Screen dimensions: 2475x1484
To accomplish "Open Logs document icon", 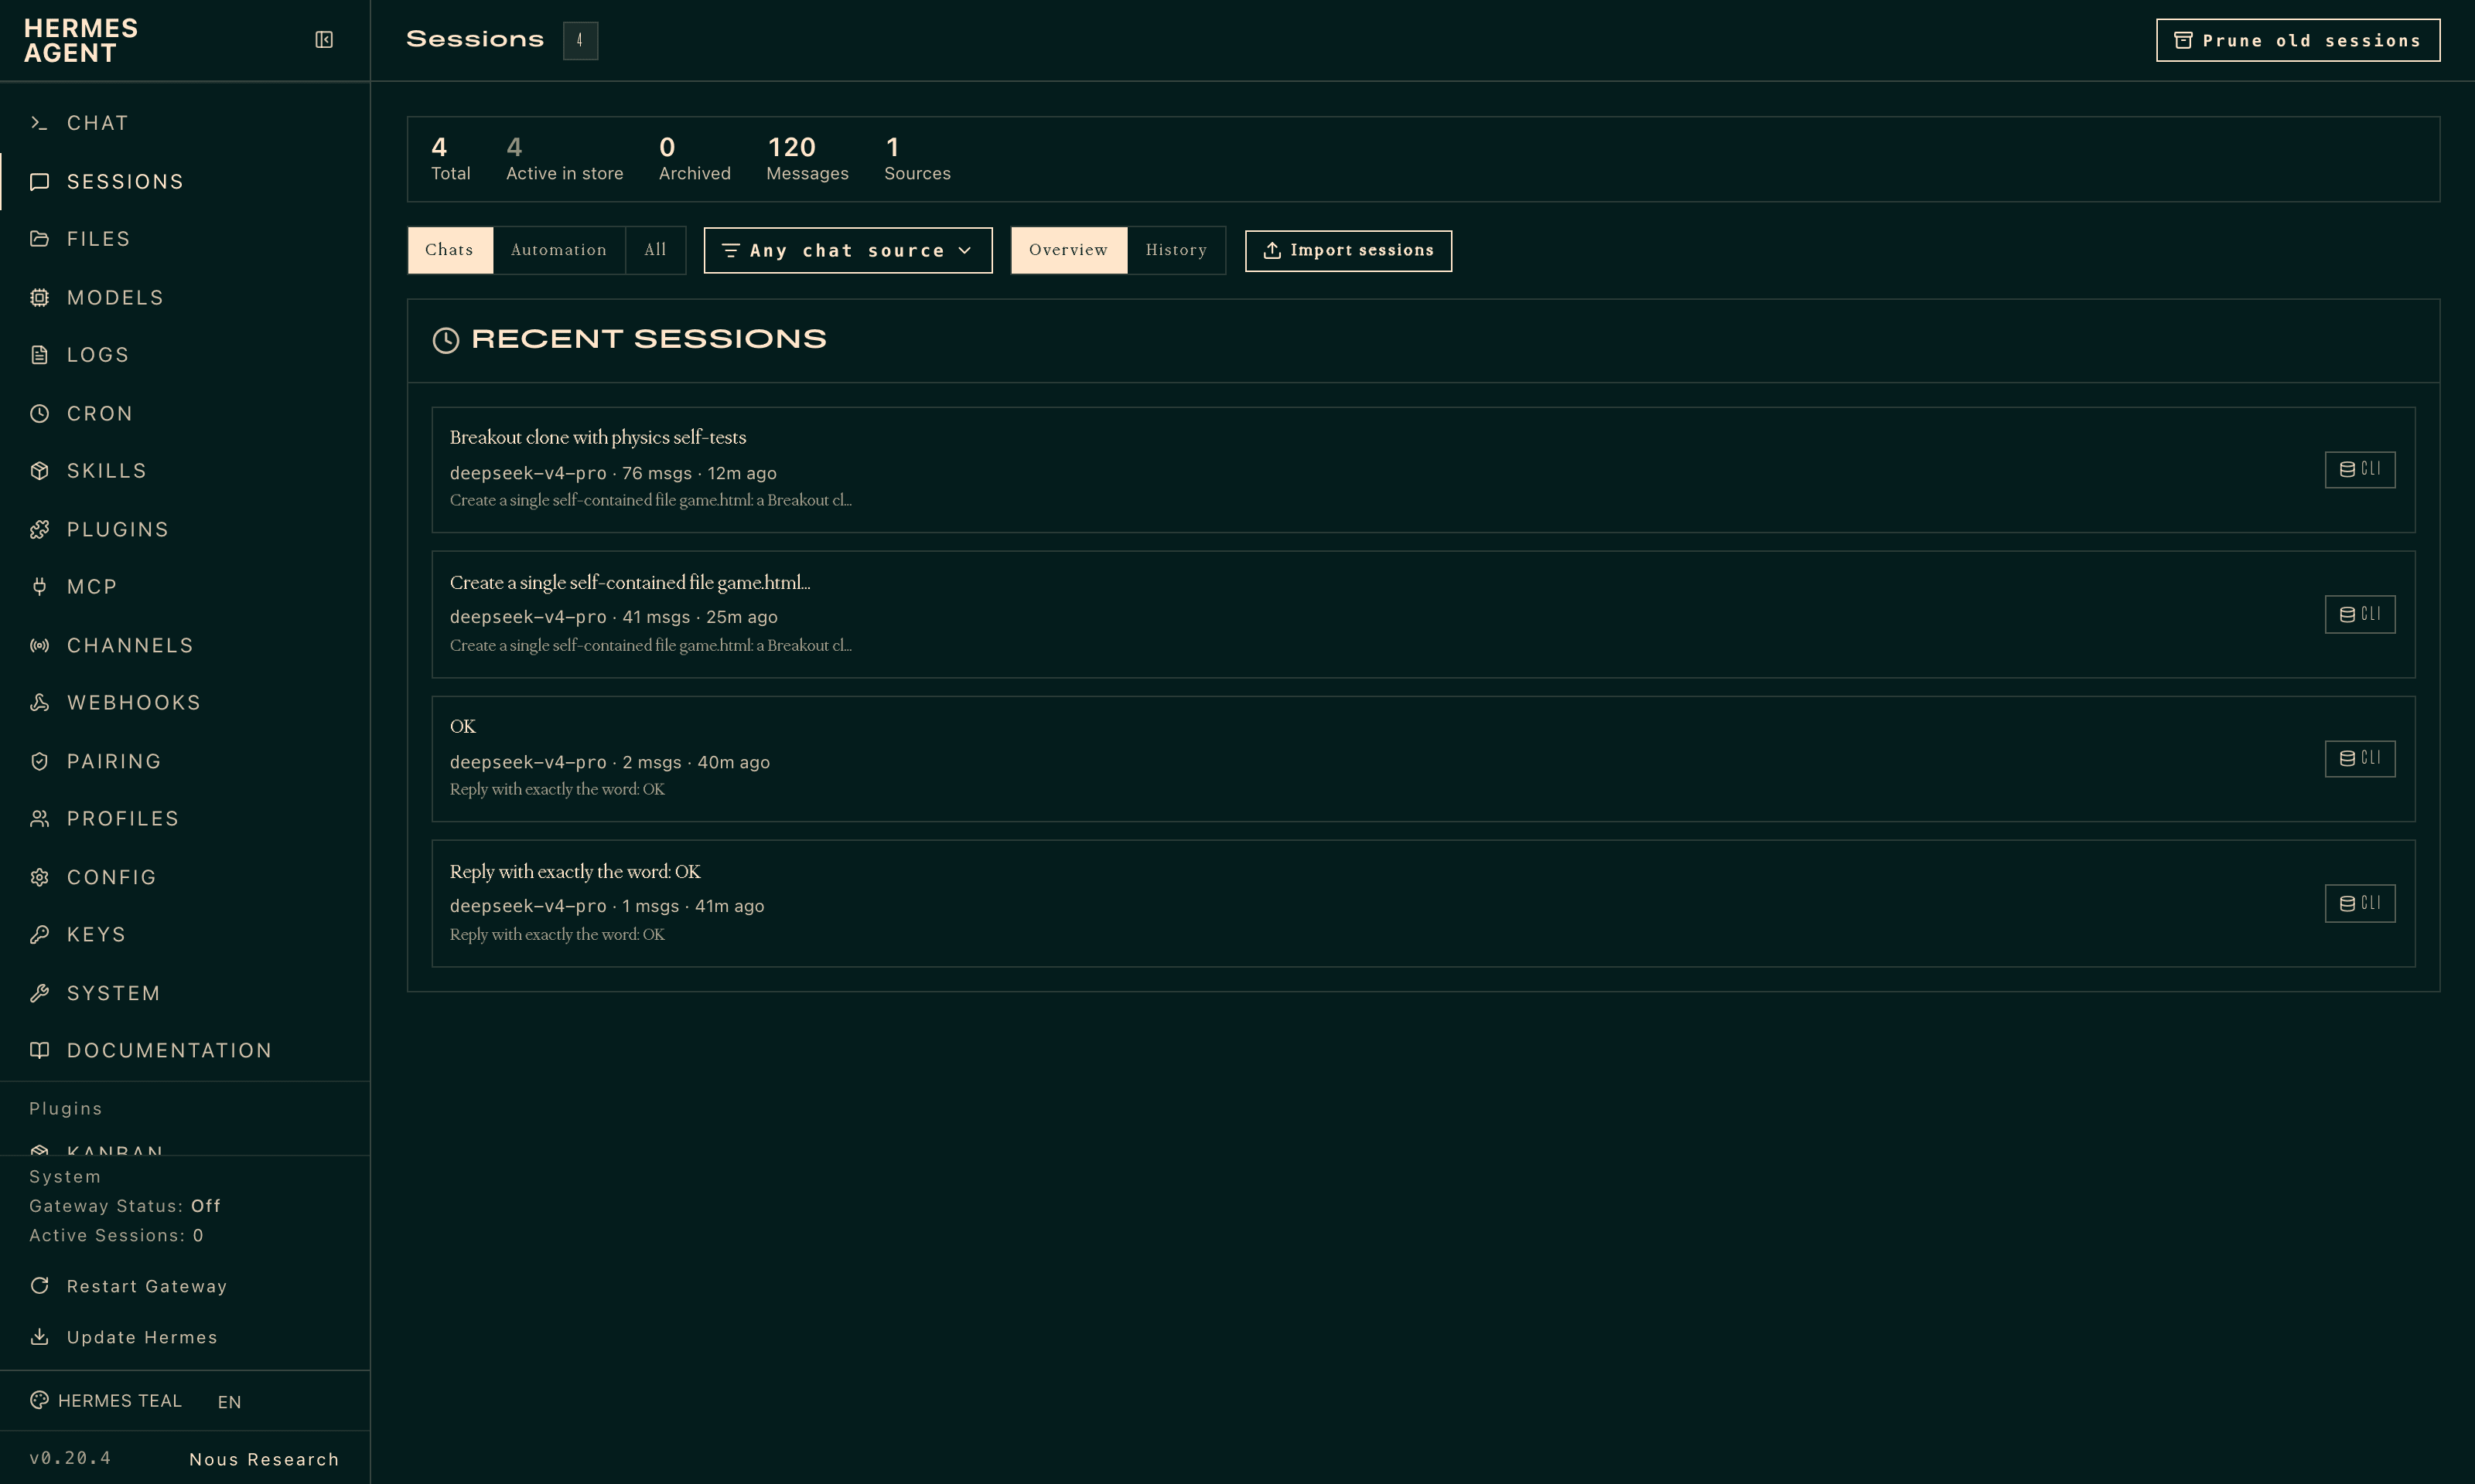I will coord(39,355).
